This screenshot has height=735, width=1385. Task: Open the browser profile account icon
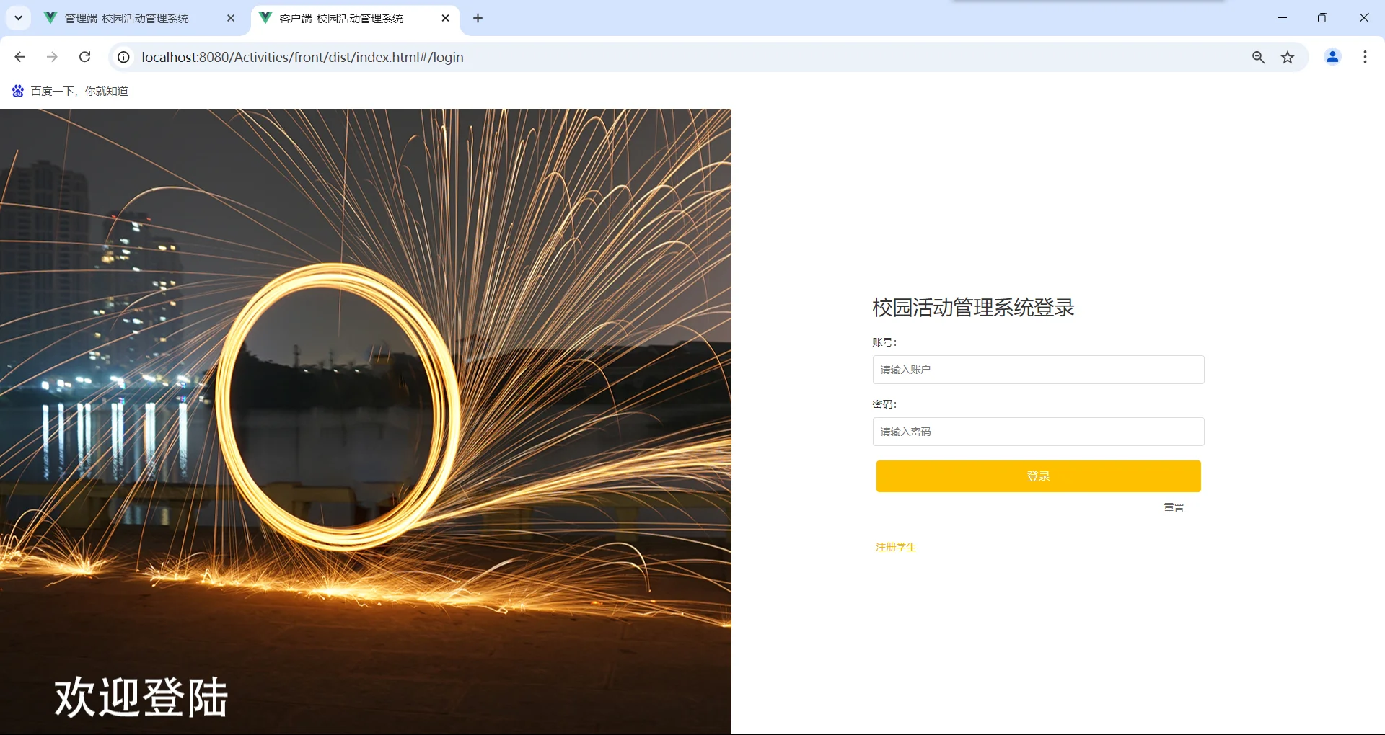click(x=1332, y=57)
